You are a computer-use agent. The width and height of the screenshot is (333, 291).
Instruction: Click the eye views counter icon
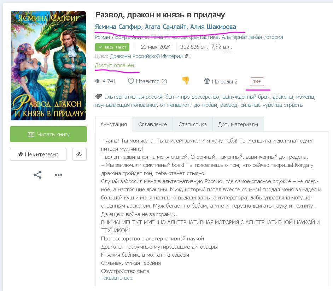tap(98, 81)
